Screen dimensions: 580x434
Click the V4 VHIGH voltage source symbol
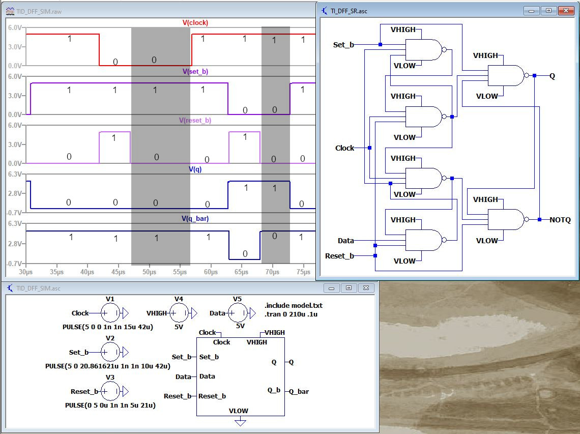click(179, 313)
